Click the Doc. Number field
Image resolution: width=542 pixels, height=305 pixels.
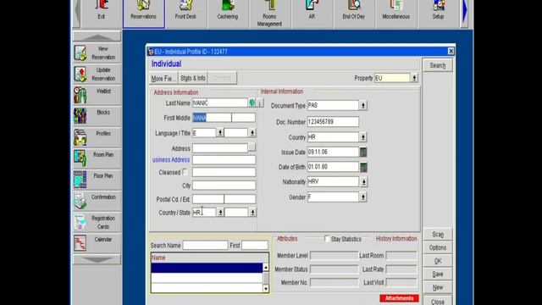(x=333, y=122)
